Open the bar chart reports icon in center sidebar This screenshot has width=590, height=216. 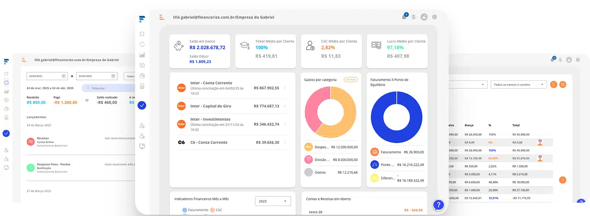pos(142,55)
